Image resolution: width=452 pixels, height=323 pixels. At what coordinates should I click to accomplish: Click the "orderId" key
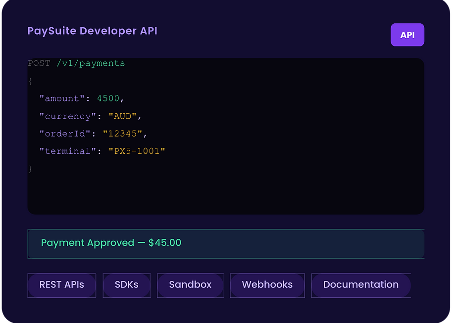65,134
